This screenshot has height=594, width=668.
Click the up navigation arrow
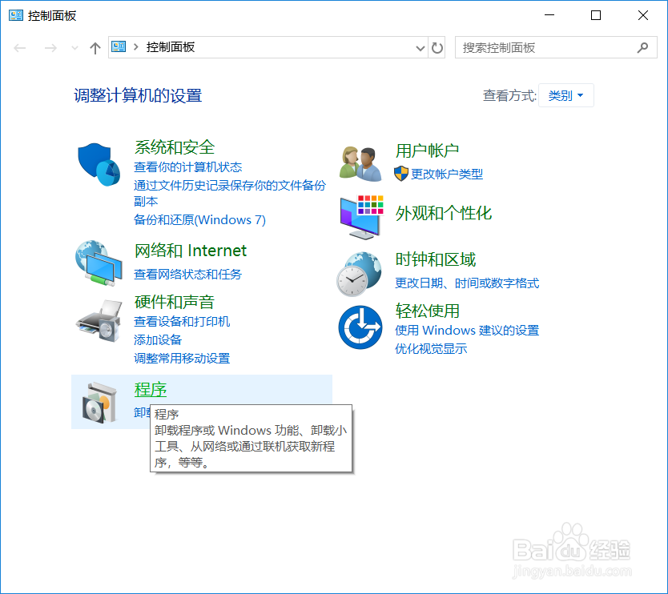click(94, 48)
